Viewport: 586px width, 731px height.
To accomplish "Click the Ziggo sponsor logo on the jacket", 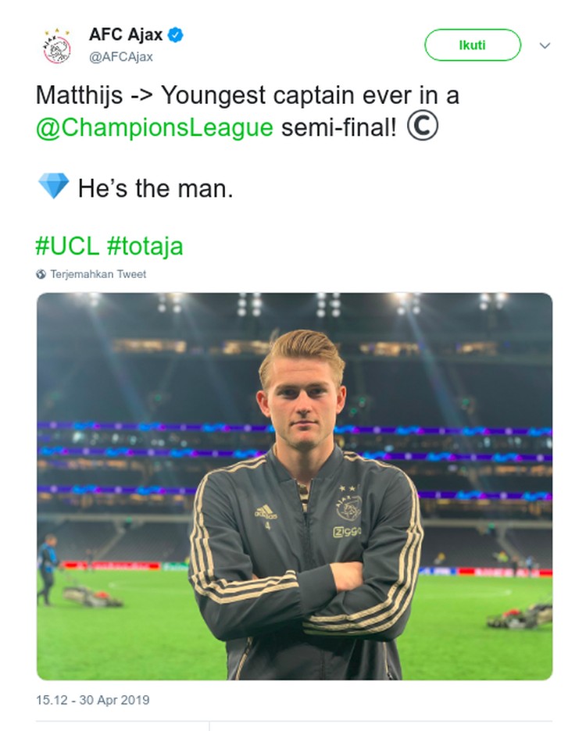I will pyautogui.click(x=347, y=532).
